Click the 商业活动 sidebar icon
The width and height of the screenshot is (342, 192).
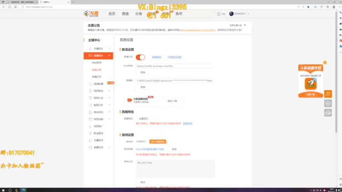90,112
